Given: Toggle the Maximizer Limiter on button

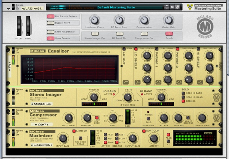Looking at the screenshot, I should (74, 131).
